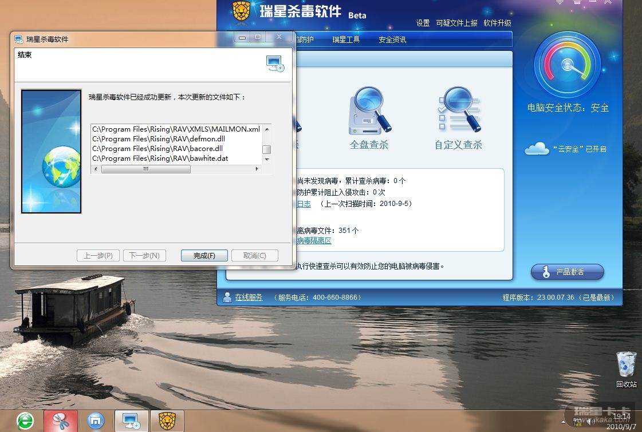Viewport: 642px width, 432px height.
Task: Switch to Rising lion taskbar icon
Action: point(167,421)
